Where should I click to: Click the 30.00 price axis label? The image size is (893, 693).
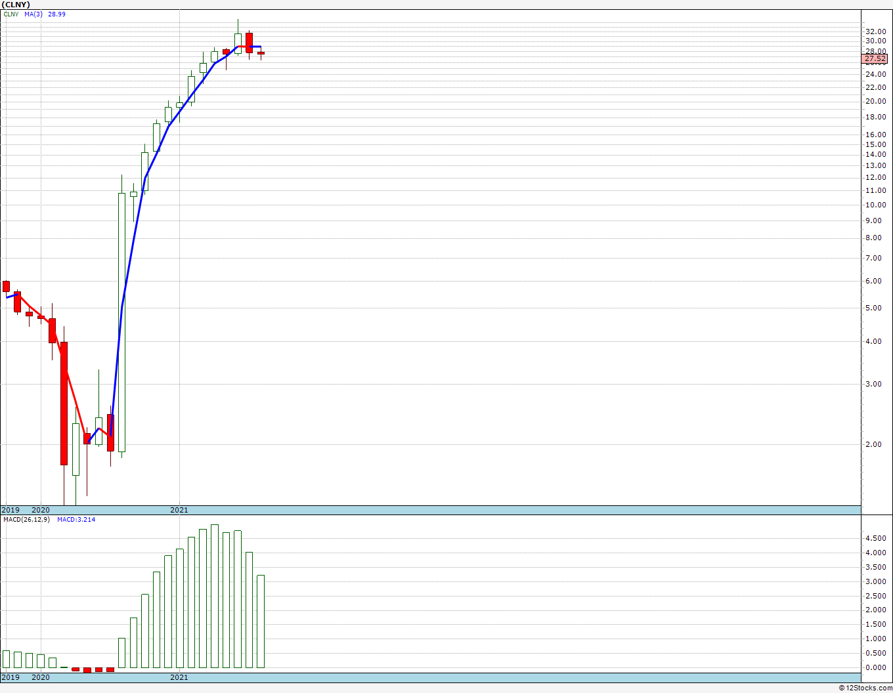[x=876, y=41]
